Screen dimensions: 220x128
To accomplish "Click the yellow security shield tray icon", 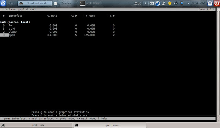I will click(x=169, y=3).
